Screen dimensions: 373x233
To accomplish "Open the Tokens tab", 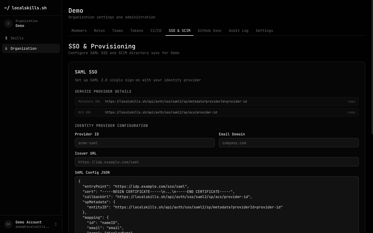I will [137, 31].
